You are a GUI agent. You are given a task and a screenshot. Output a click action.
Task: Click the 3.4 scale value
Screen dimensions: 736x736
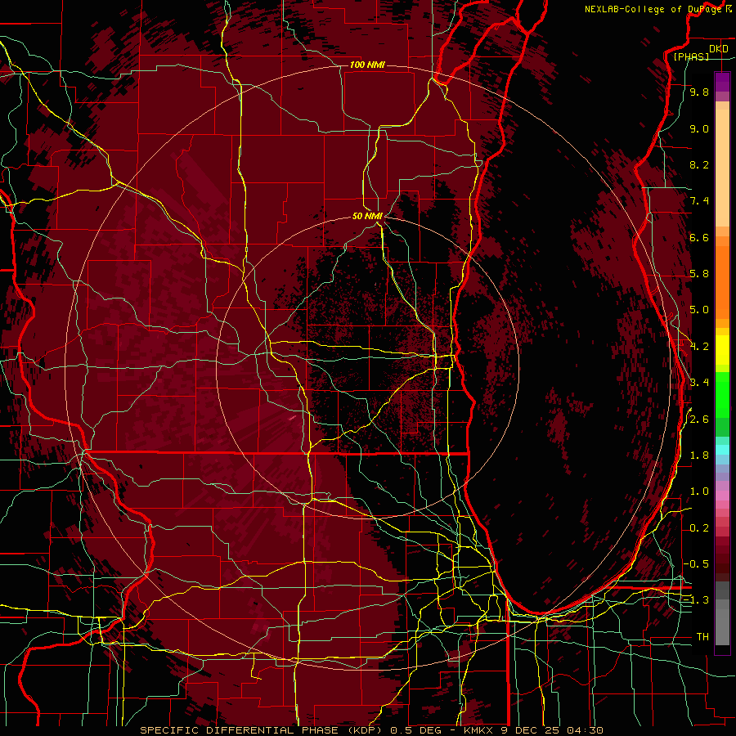pyautogui.click(x=699, y=383)
